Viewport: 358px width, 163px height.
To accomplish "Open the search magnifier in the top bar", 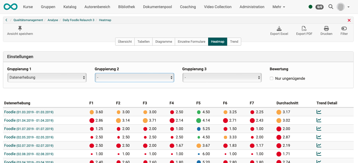I will click(331, 6).
